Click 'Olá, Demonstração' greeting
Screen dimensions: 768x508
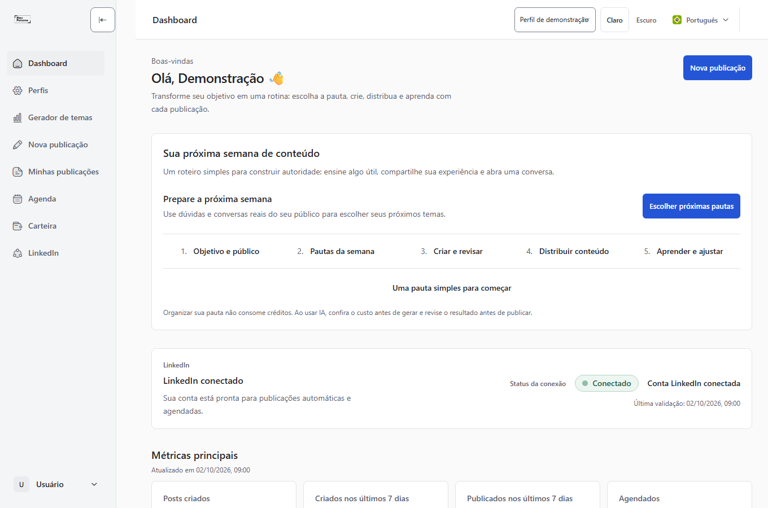tap(208, 78)
